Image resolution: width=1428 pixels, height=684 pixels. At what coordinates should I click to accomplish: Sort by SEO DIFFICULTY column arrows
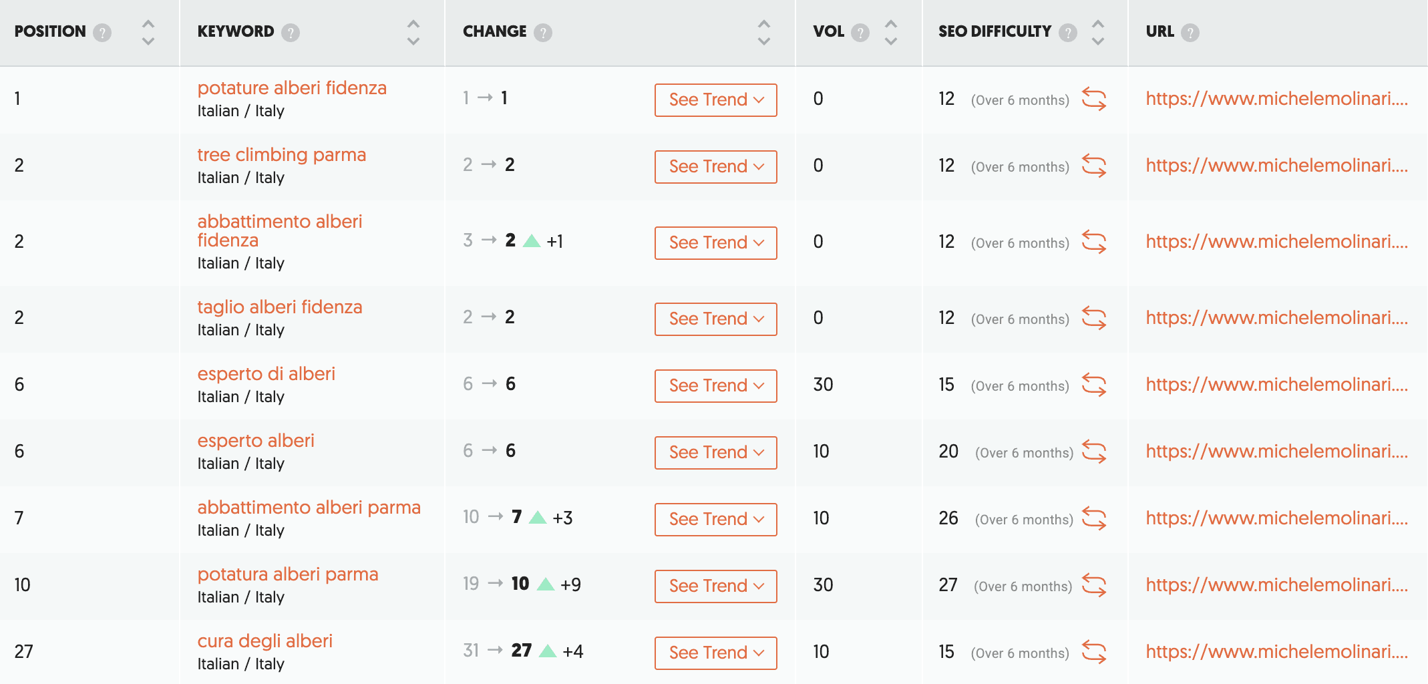[1098, 32]
